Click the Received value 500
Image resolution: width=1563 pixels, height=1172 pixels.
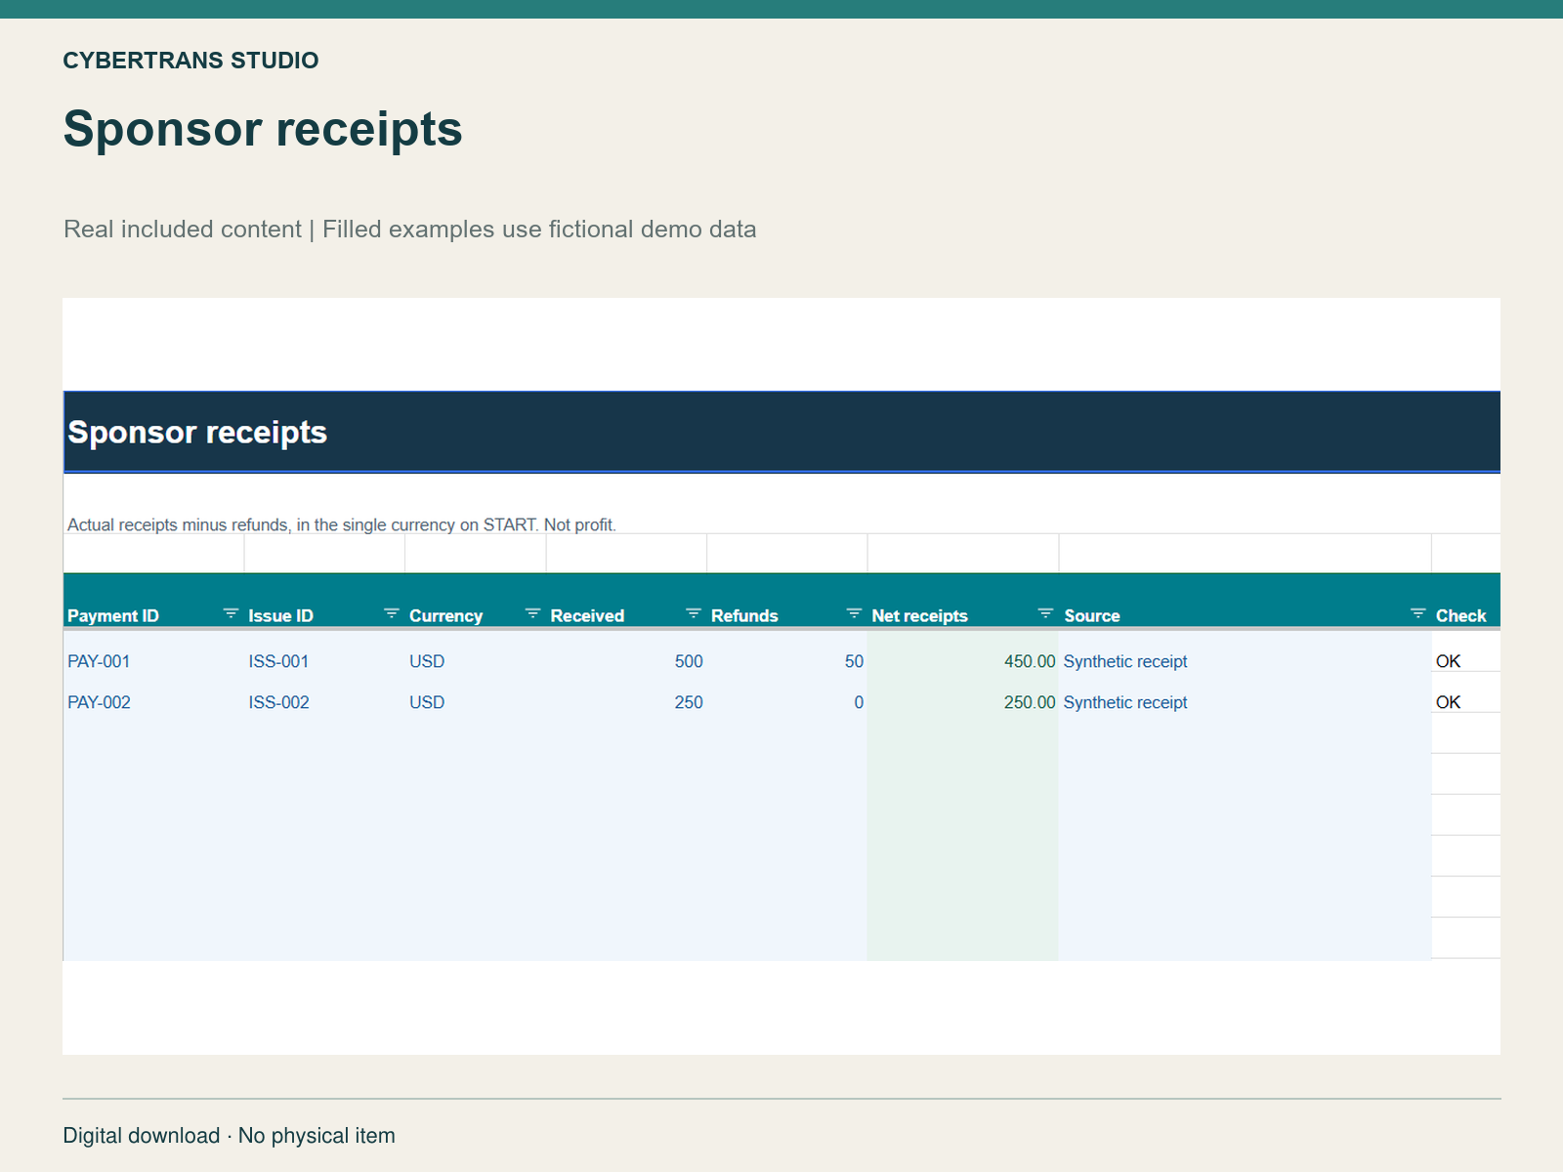[x=689, y=661]
